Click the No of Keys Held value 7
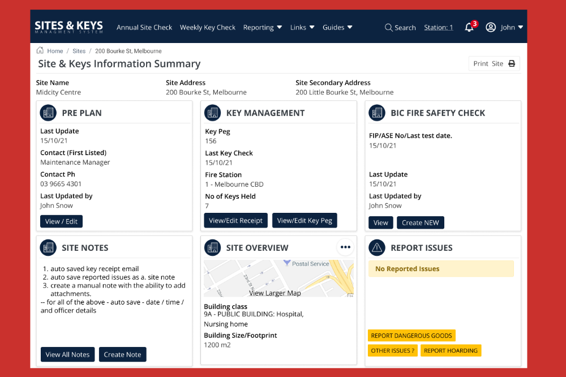This screenshot has height=377, width=566. click(x=207, y=206)
